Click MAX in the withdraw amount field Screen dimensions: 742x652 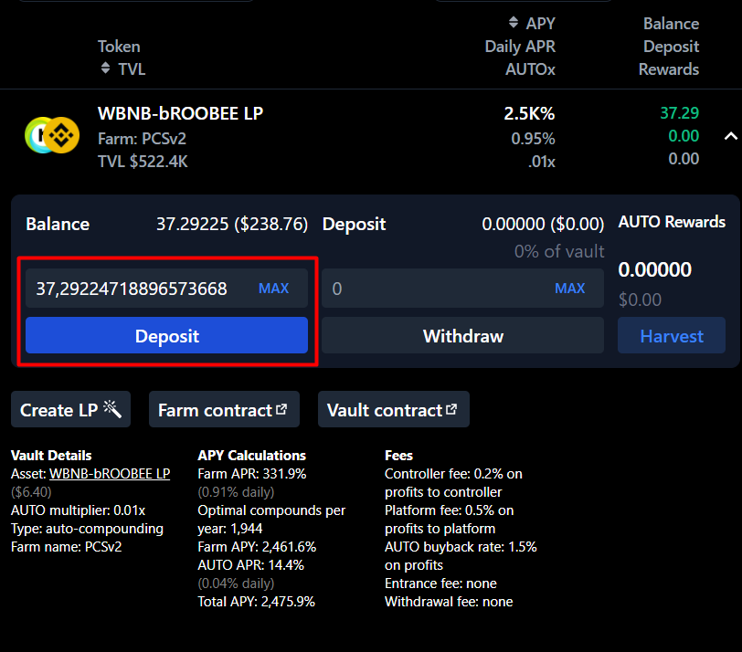pos(570,289)
